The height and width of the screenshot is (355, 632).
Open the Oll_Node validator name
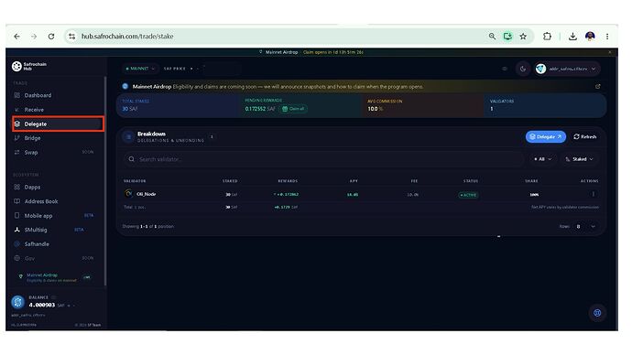pyautogui.click(x=146, y=194)
